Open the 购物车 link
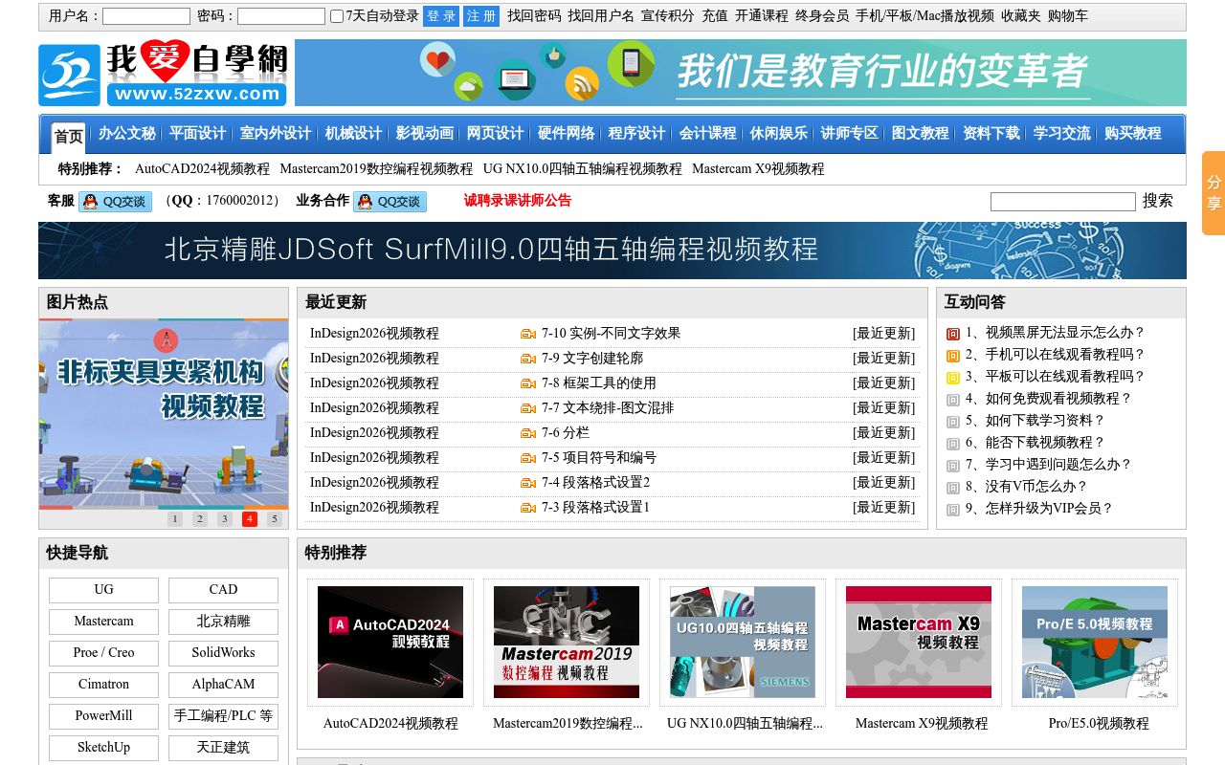1225x765 pixels. (x=1068, y=16)
